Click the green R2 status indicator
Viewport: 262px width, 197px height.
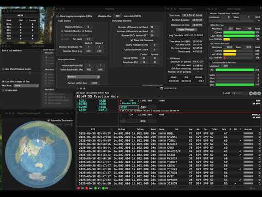[x=103, y=188]
